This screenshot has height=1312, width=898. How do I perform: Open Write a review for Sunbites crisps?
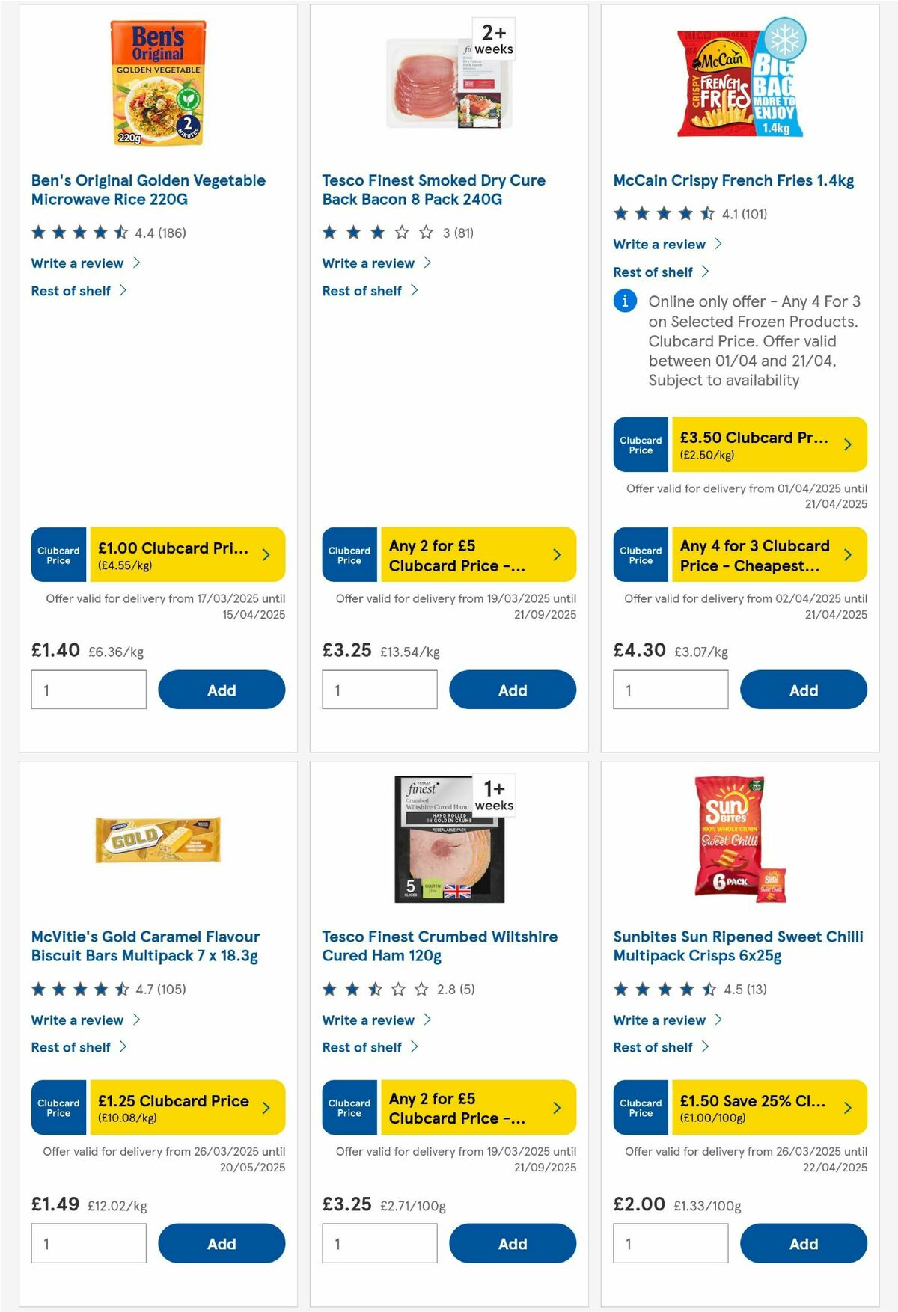click(x=659, y=1020)
